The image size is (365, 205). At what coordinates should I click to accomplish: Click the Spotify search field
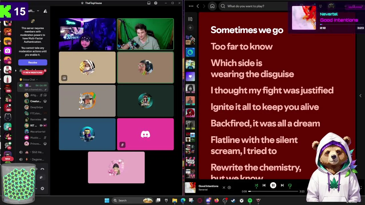click(x=254, y=6)
